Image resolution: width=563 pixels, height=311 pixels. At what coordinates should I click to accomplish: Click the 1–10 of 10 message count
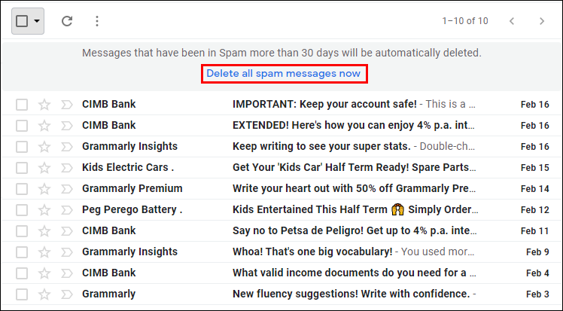(465, 21)
